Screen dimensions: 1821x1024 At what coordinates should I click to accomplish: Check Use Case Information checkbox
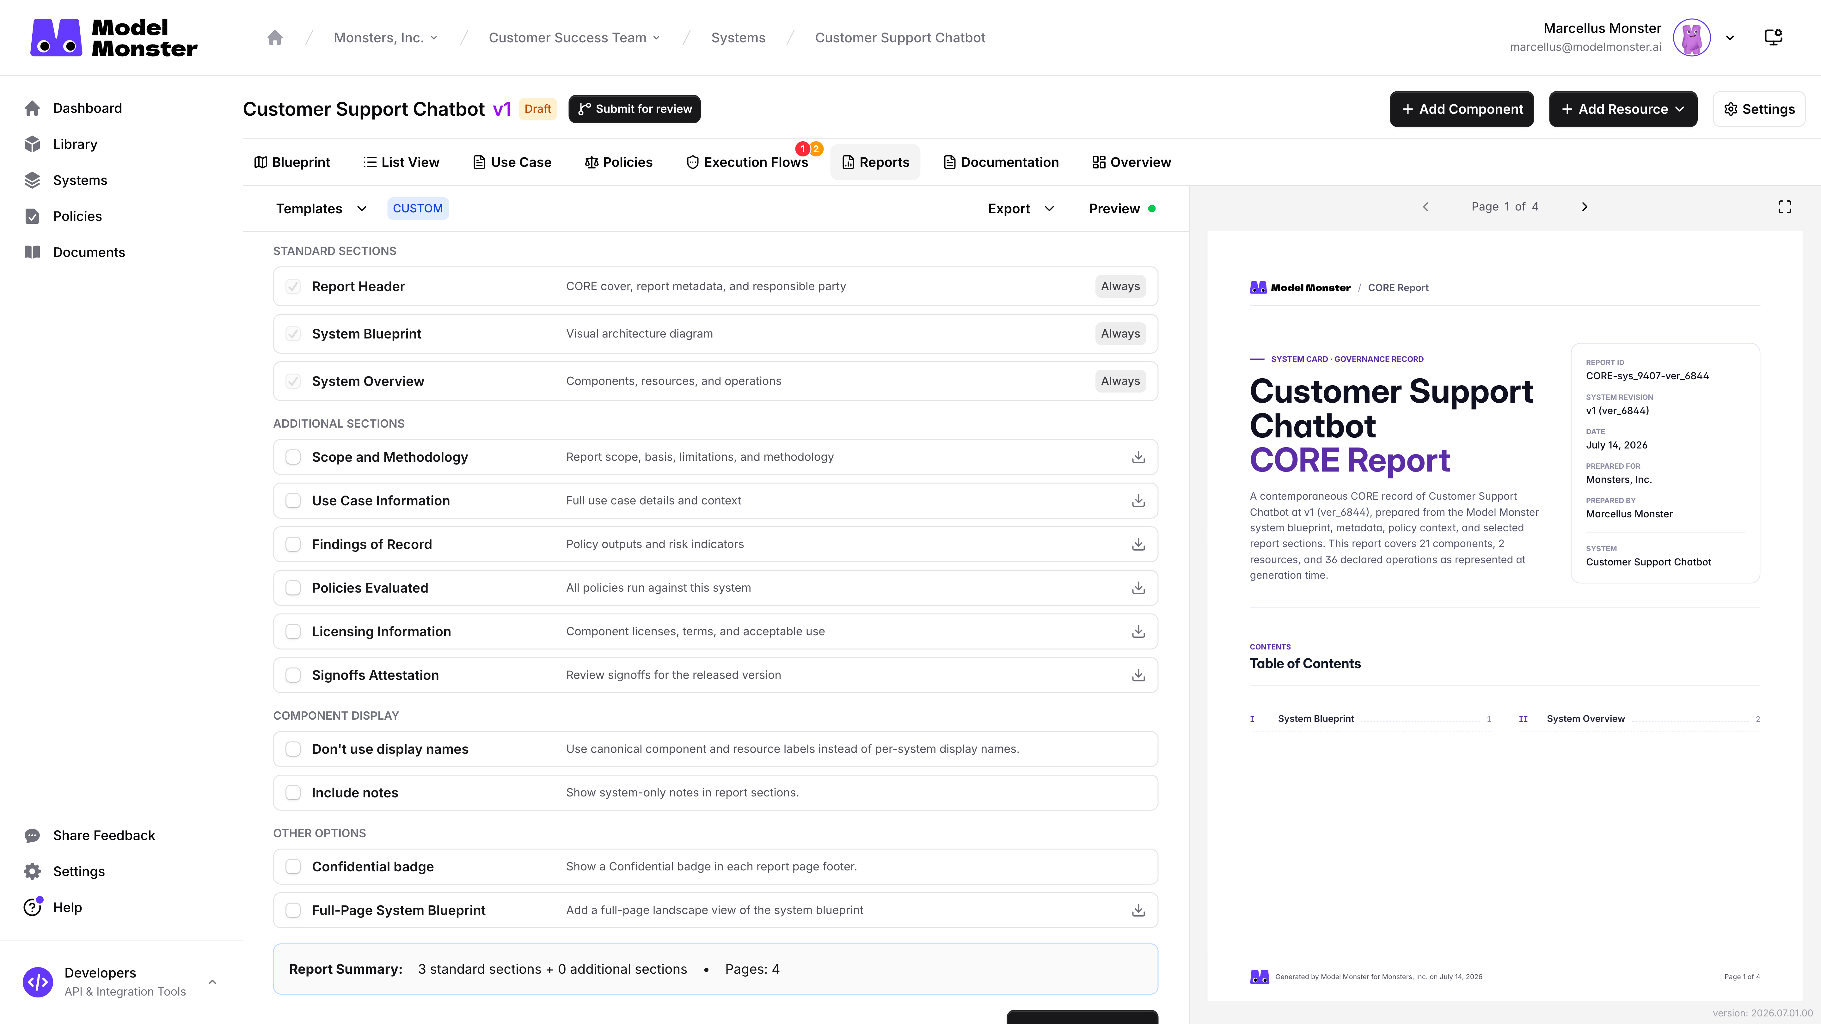coord(293,501)
